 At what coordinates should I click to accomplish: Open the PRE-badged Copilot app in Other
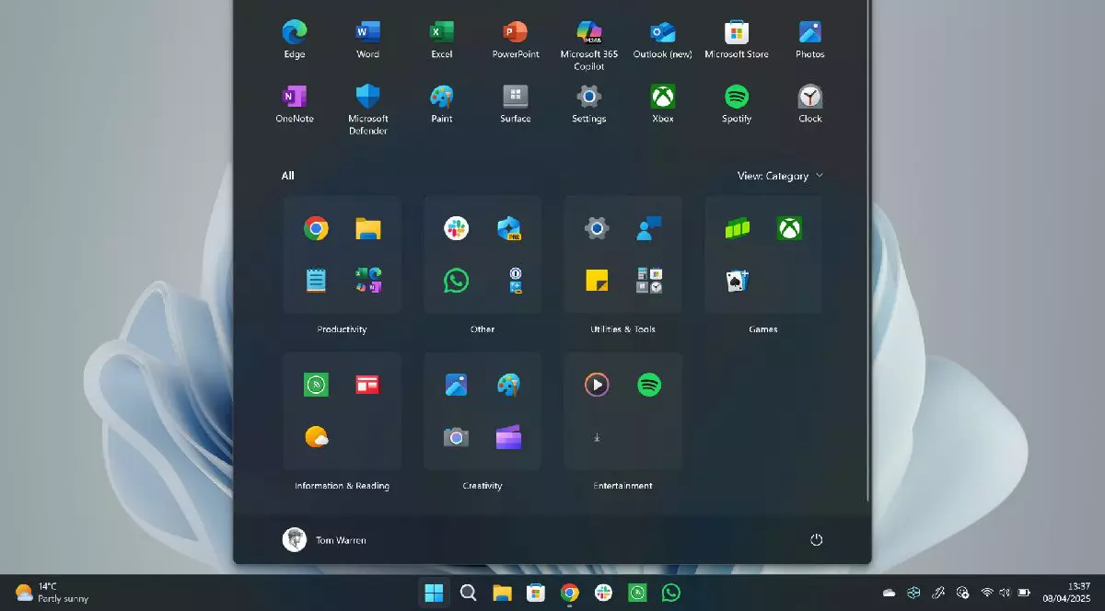click(x=509, y=229)
